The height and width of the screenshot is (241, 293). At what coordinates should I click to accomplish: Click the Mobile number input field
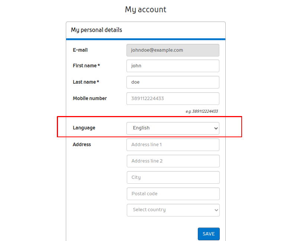[173, 99]
